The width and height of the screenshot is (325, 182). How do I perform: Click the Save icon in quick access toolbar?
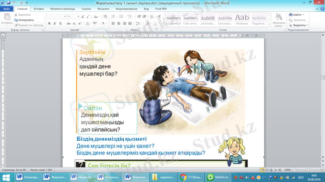[x=9, y=2]
